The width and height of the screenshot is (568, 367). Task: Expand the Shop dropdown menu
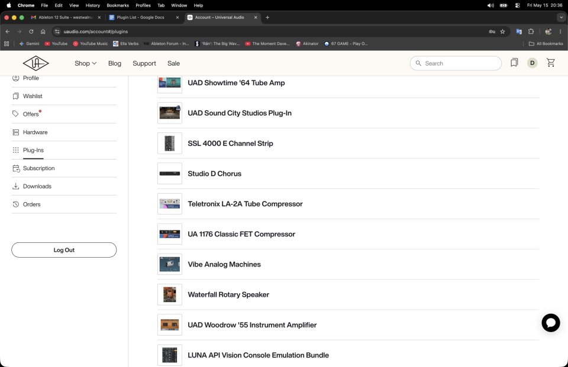click(85, 63)
